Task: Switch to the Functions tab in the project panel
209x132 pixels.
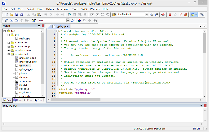Action: [28, 100]
